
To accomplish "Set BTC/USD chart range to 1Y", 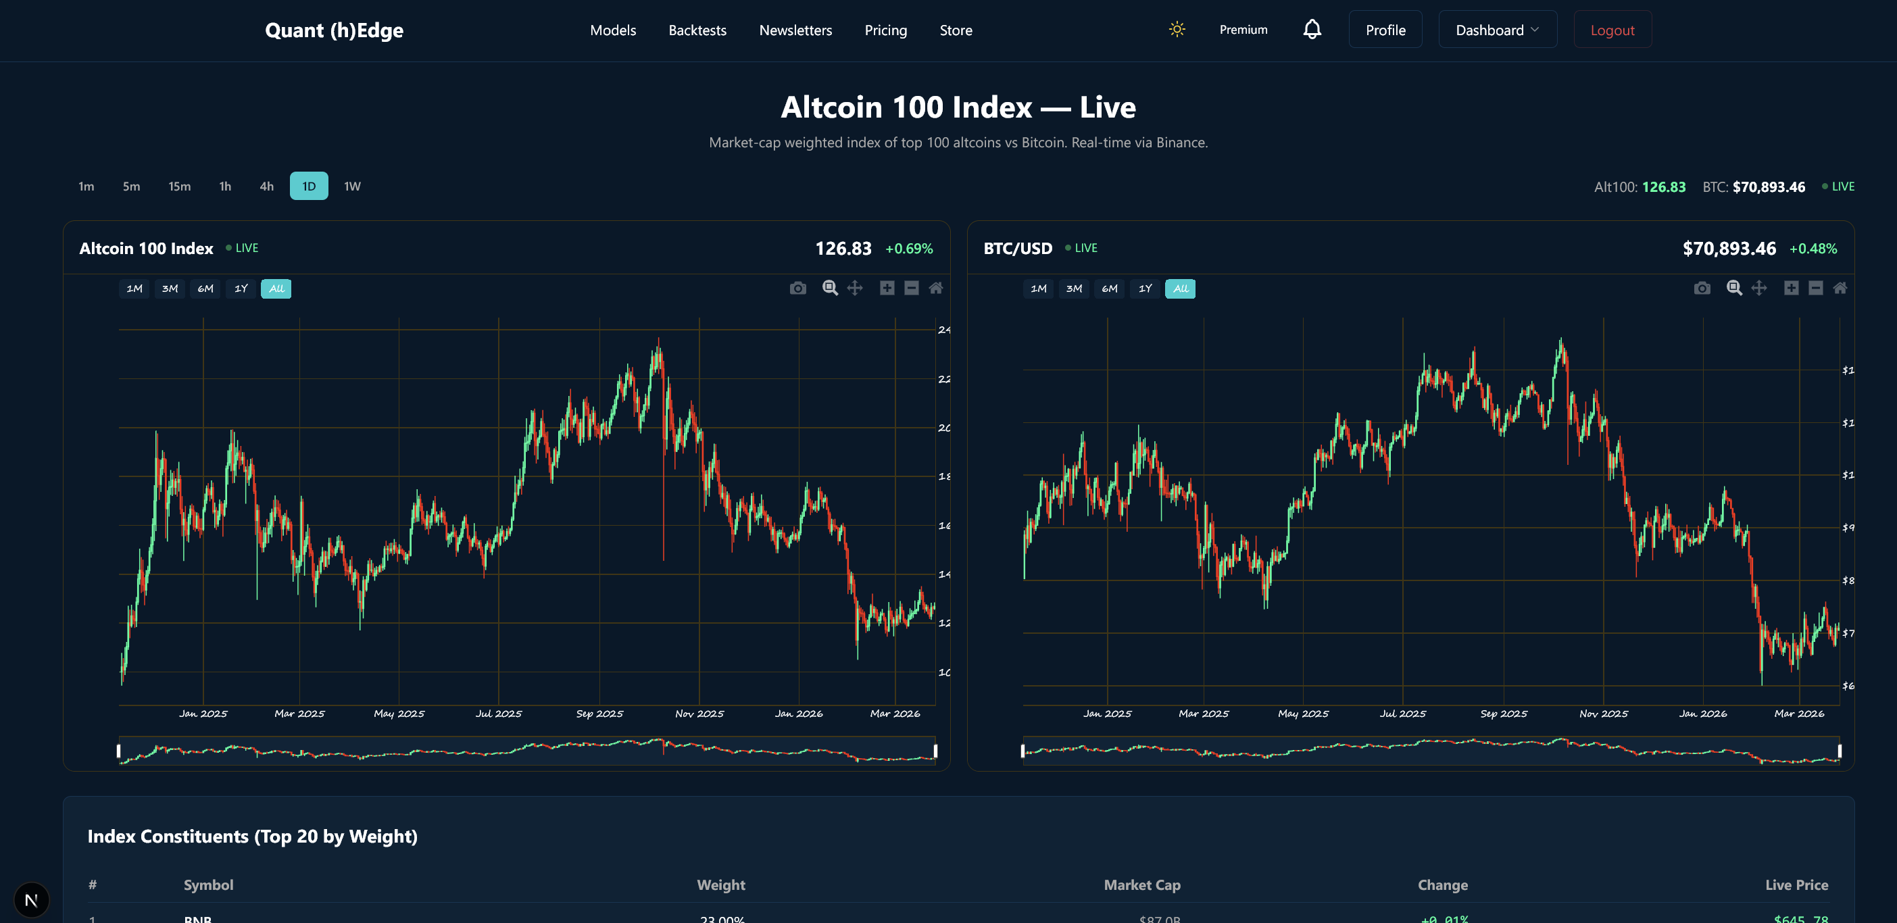I will tap(1144, 289).
